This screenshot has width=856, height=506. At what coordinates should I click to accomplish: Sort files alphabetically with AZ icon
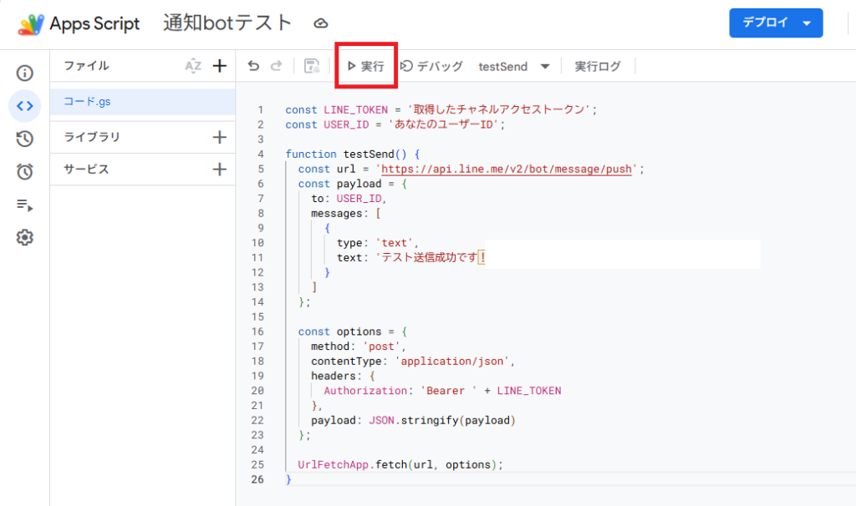tap(193, 66)
